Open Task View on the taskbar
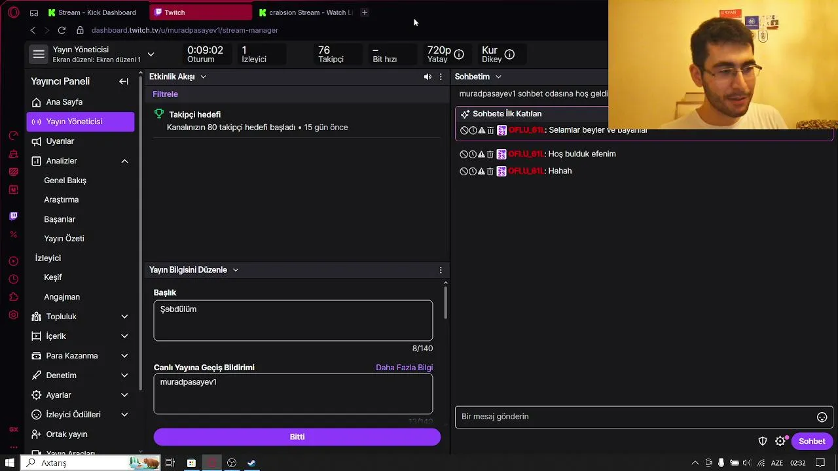 (170, 463)
